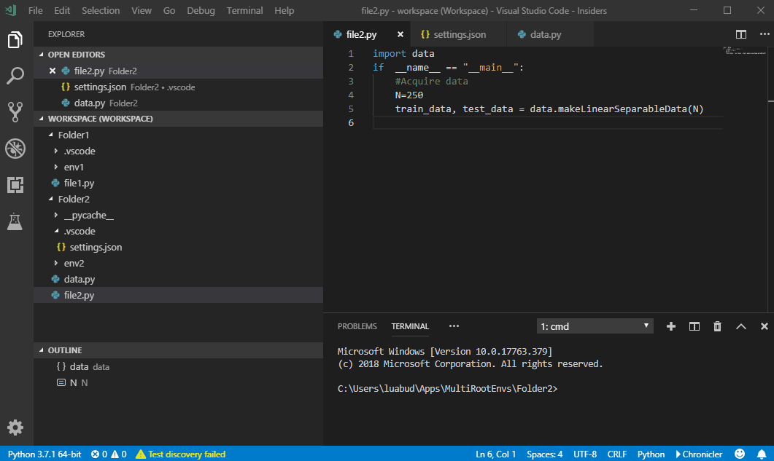Open the feedback smiley in status bar
This screenshot has width=774, height=461.
click(x=740, y=454)
